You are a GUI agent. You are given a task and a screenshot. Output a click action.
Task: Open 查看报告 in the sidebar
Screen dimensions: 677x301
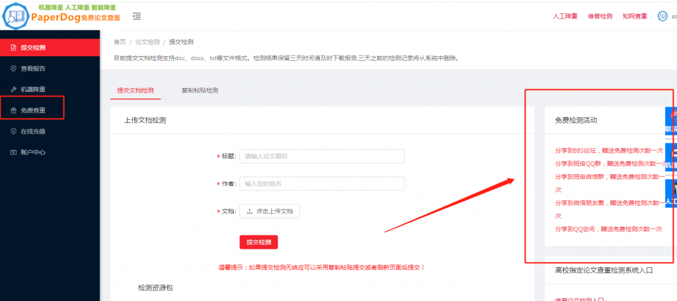(33, 68)
